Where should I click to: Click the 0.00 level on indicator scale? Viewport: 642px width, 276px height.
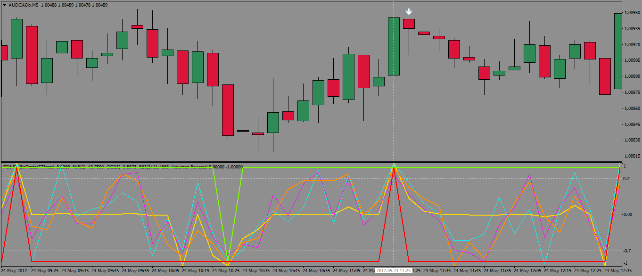[628, 215]
